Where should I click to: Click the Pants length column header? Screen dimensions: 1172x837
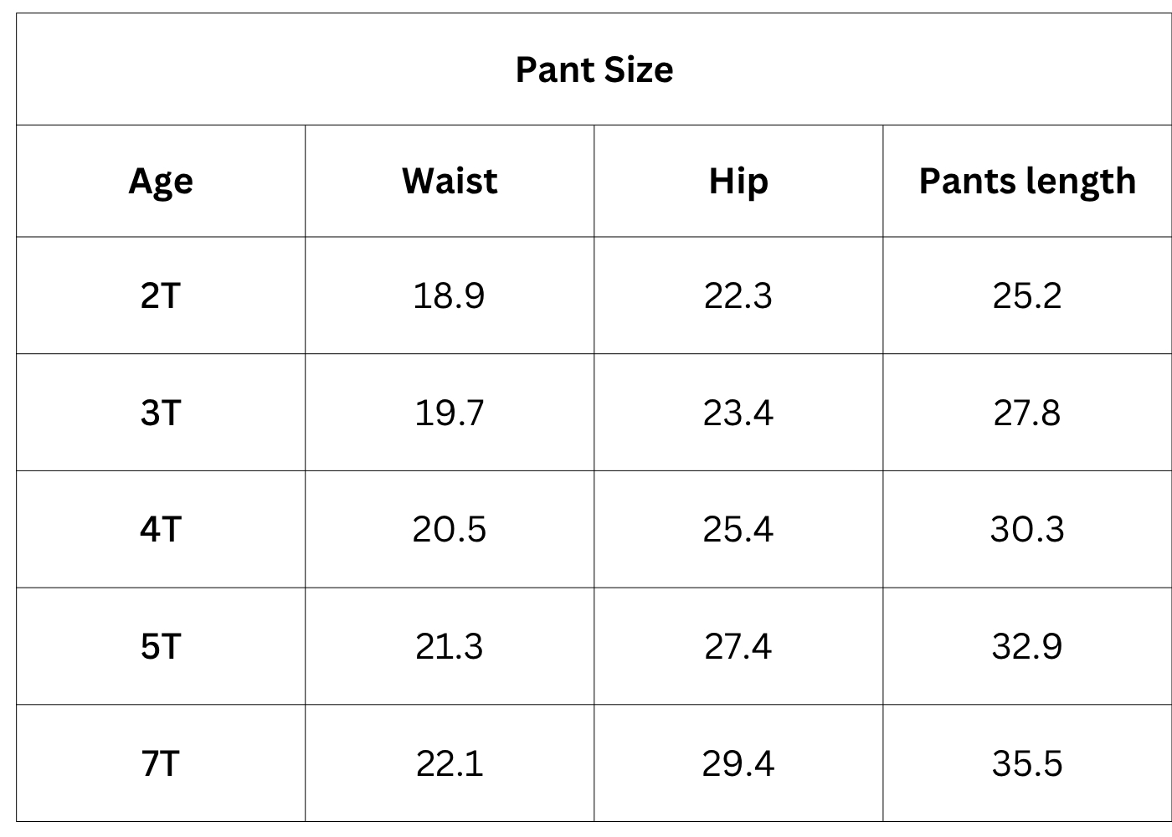(1027, 181)
